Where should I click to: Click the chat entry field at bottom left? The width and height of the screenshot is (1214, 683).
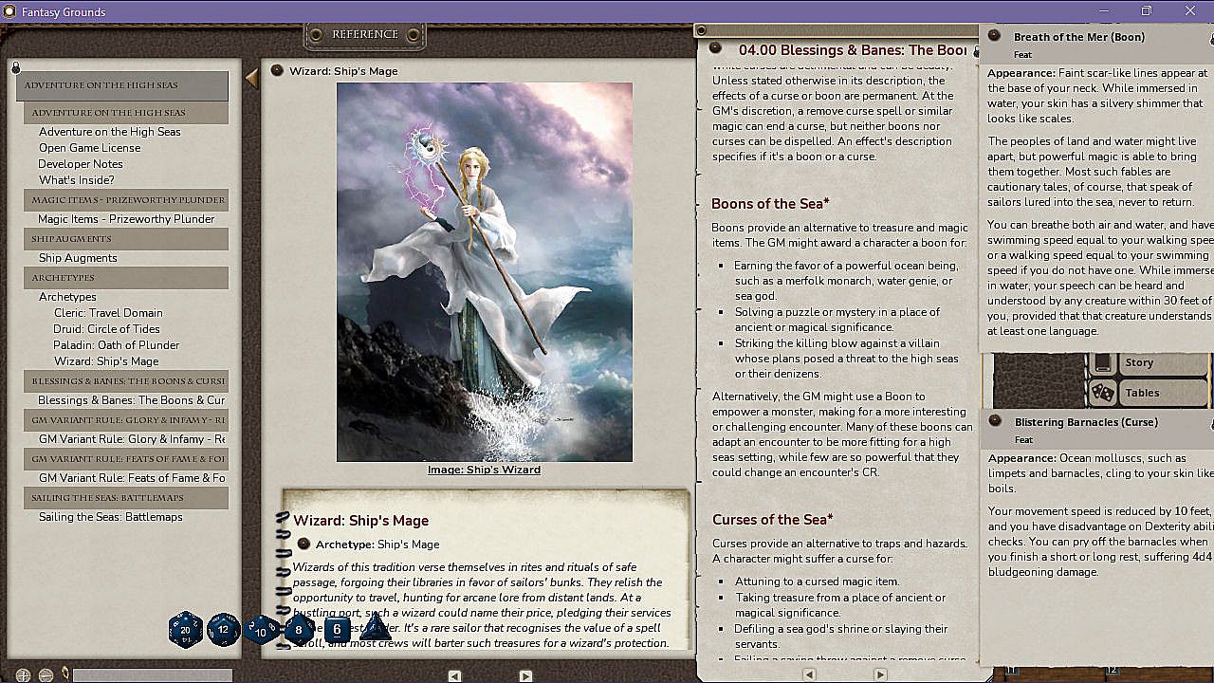pyautogui.click(x=153, y=675)
